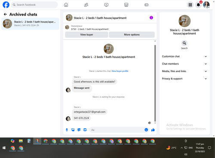This screenshot has width=215, height=158.
Task: Open the Friends icon in top navigation
Action: (86, 5)
